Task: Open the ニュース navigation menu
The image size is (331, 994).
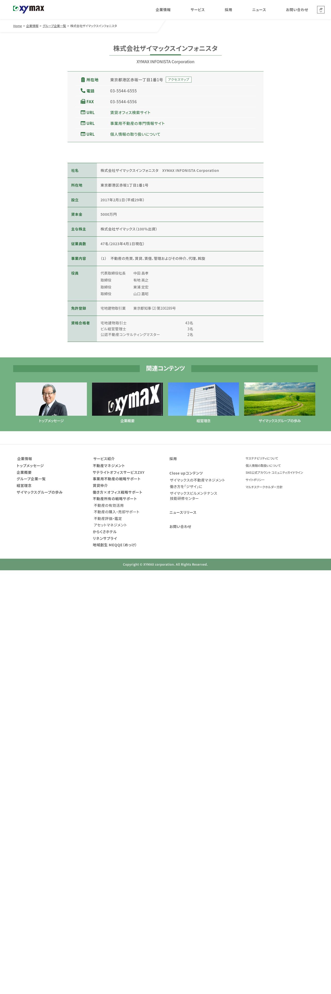Action: tap(259, 10)
